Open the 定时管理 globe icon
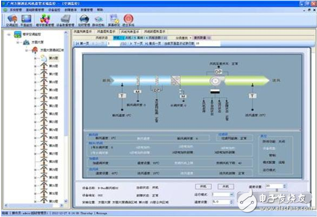The image size is (317, 217). tap(84, 19)
